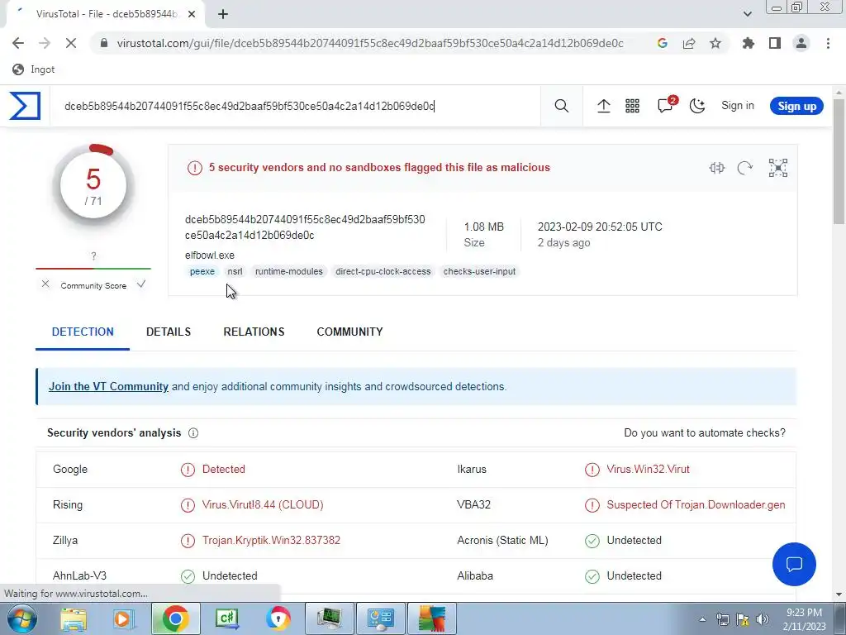Screen dimensions: 846x635
Task: Click the direct-cpu-clock-access tag
Action: (383, 271)
